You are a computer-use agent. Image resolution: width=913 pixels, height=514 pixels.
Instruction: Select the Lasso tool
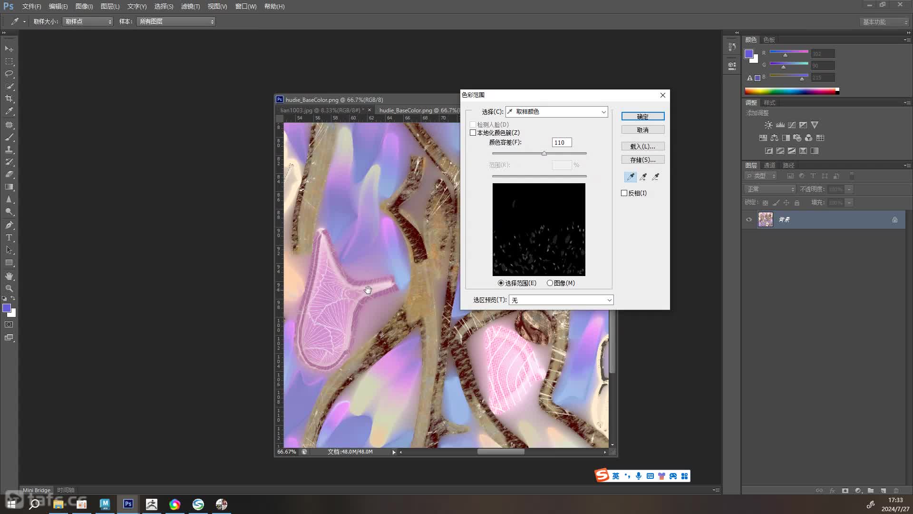[9, 74]
